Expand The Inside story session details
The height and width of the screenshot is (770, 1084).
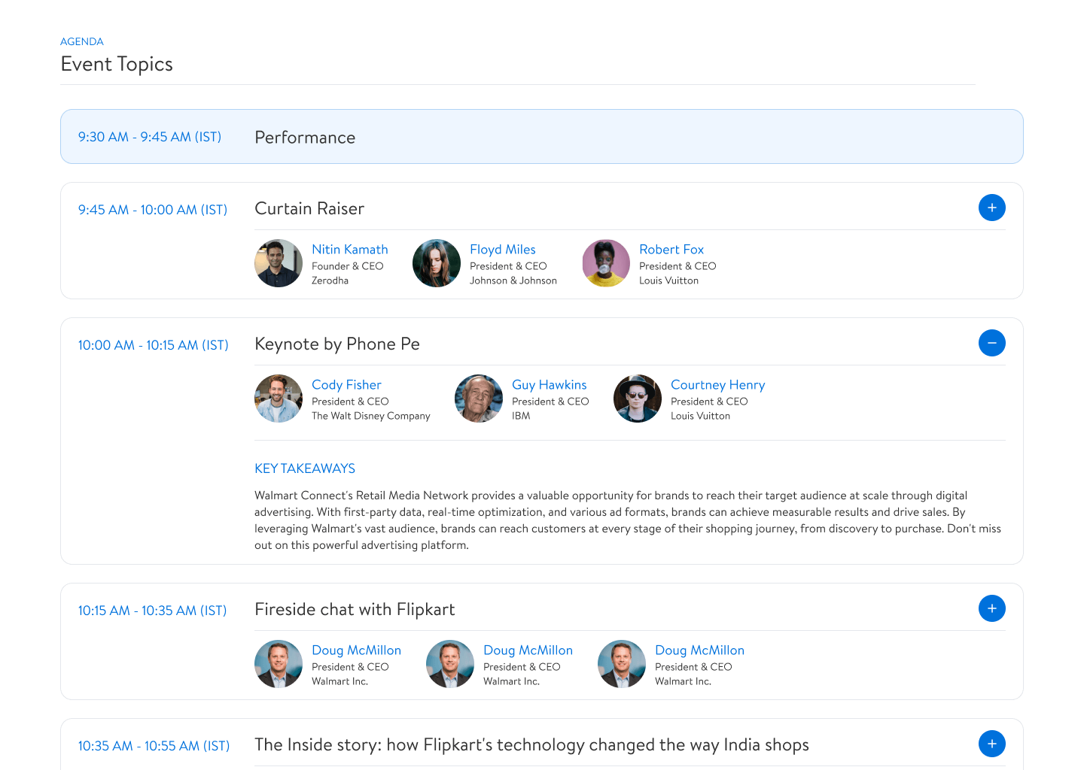click(992, 744)
